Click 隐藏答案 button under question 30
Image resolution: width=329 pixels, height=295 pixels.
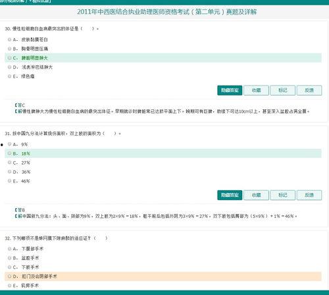(x=230, y=90)
